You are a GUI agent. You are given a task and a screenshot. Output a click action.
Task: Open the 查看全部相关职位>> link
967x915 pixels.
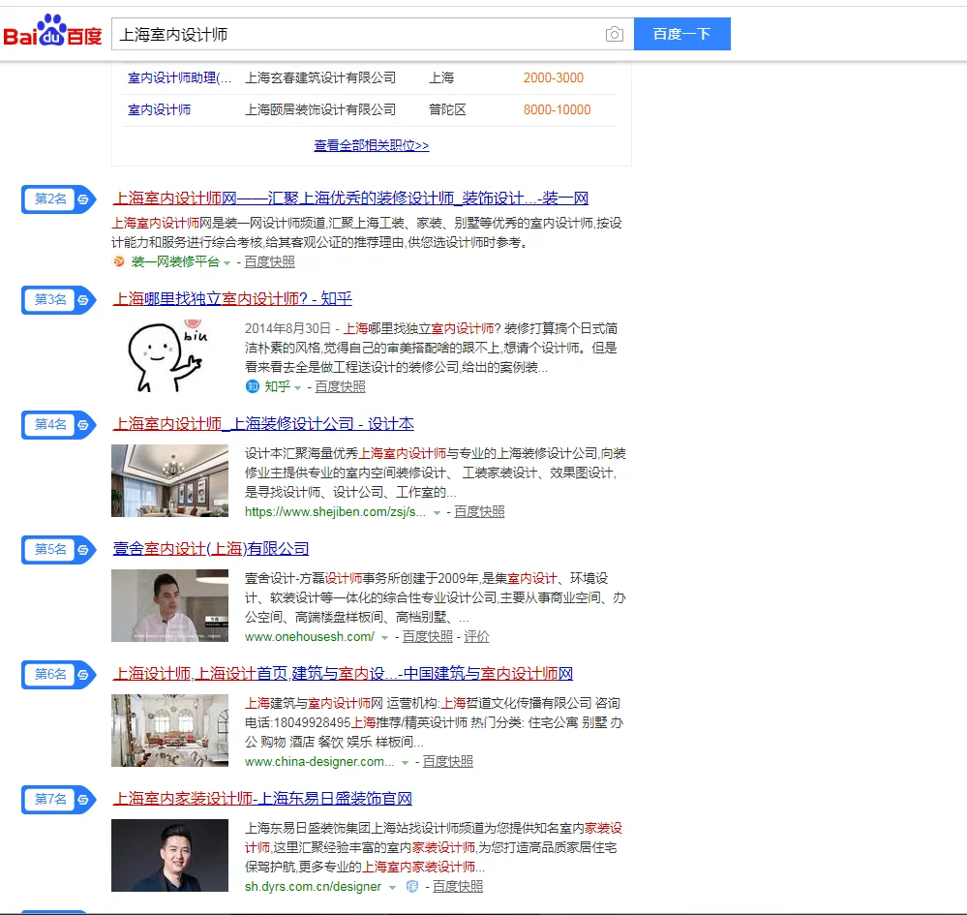372,145
